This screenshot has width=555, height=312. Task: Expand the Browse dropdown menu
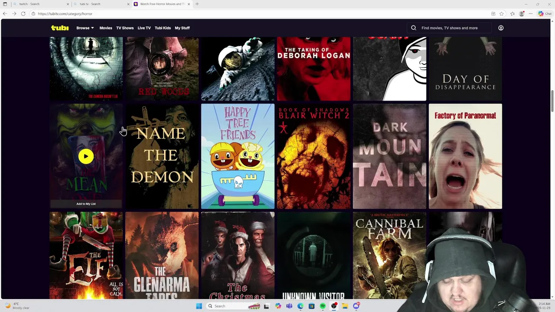point(85,28)
